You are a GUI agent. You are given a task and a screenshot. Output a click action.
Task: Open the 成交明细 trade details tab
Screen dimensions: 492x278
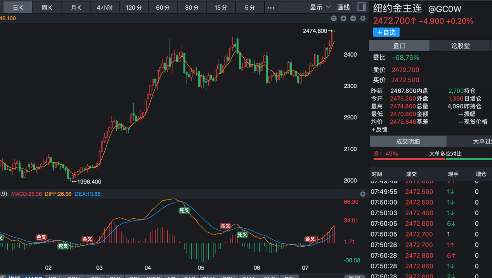click(408, 142)
